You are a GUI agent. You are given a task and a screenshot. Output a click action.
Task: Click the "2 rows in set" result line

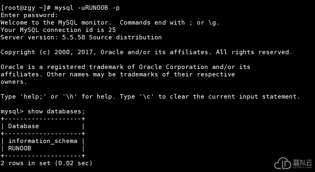pos(46,163)
